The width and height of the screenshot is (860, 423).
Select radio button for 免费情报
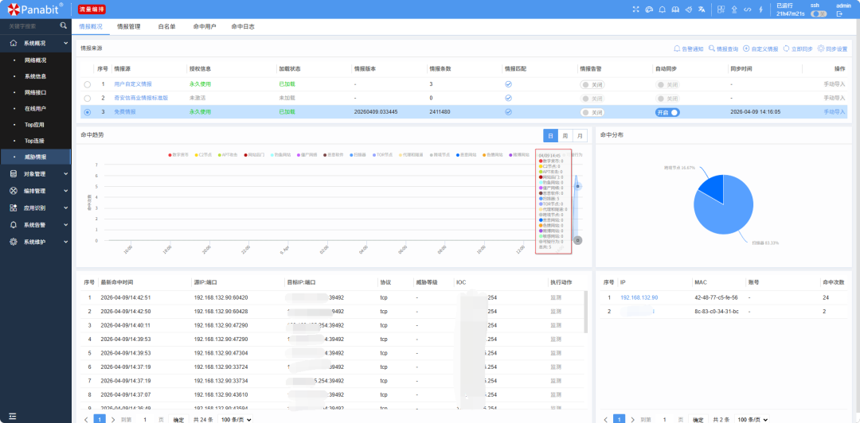pos(88,112)
